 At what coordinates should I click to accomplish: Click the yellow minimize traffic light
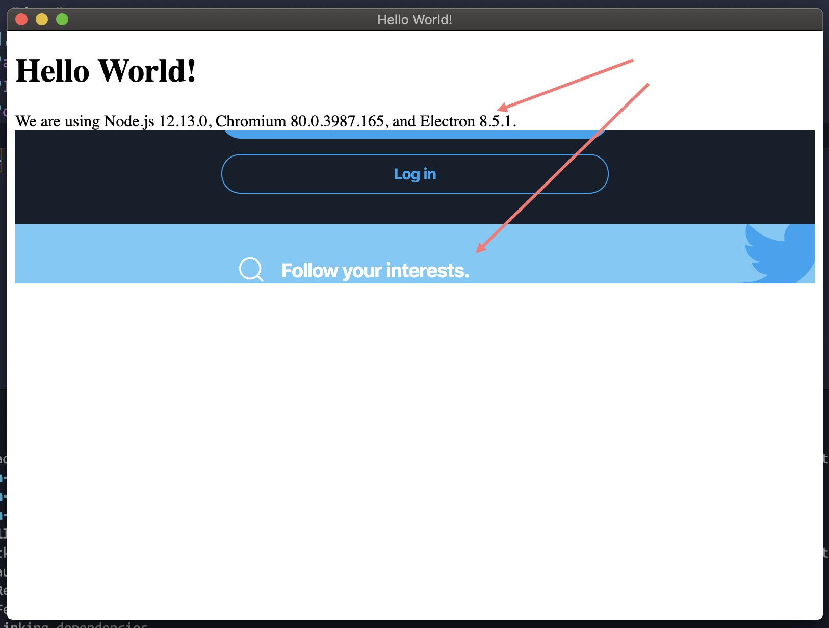pyautogui.click(x=41, y=19)
